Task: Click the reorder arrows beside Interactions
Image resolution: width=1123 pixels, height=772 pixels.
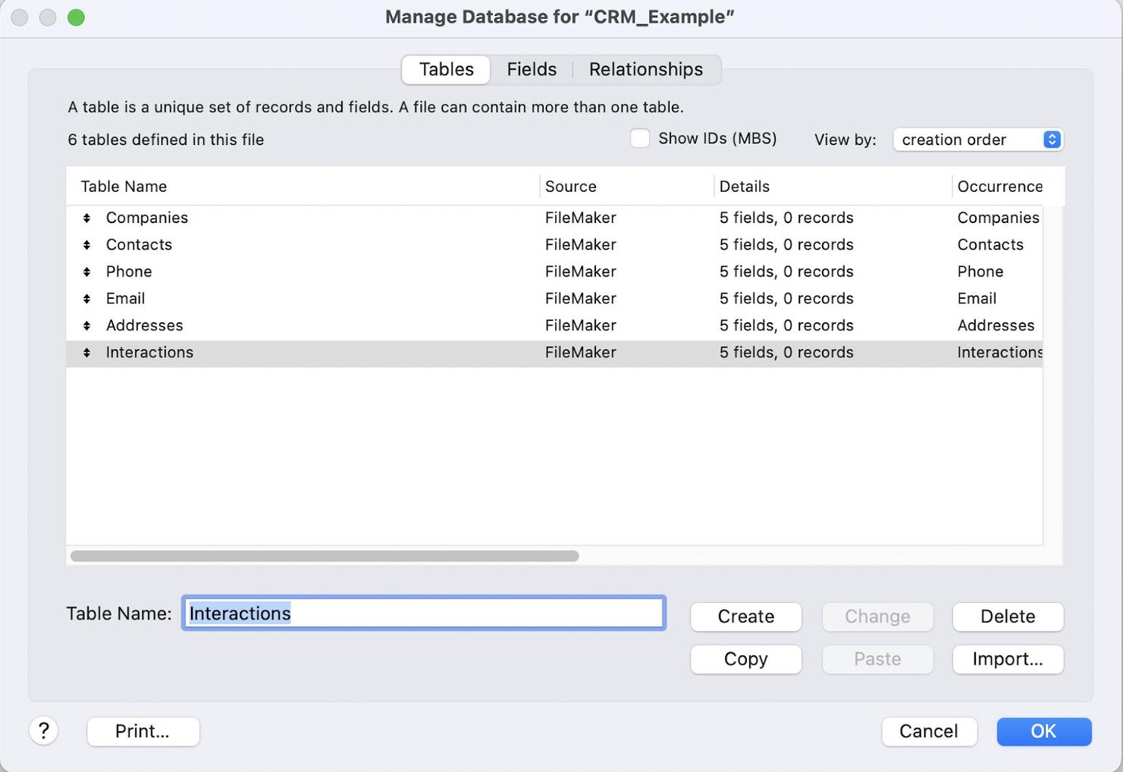Action: pos(85,352)
